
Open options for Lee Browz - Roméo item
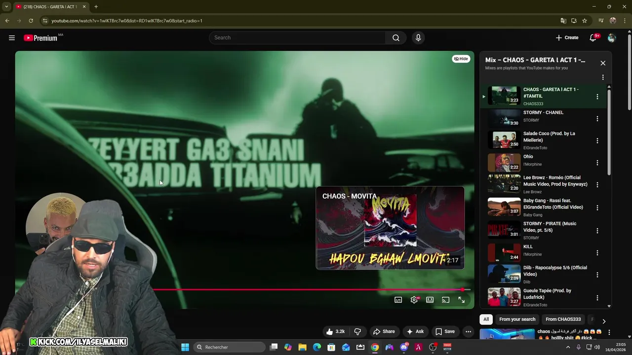[x=597, y=184]
